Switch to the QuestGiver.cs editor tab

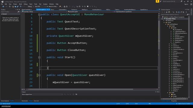(144, 10)
